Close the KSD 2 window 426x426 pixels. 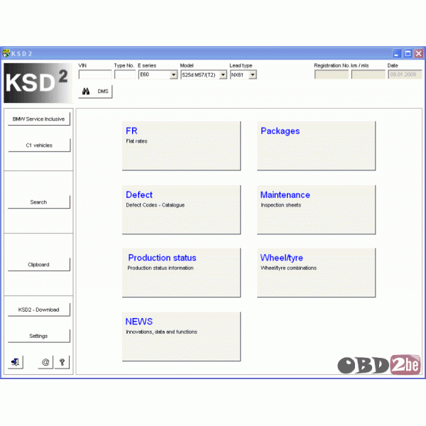coord(419,53)
